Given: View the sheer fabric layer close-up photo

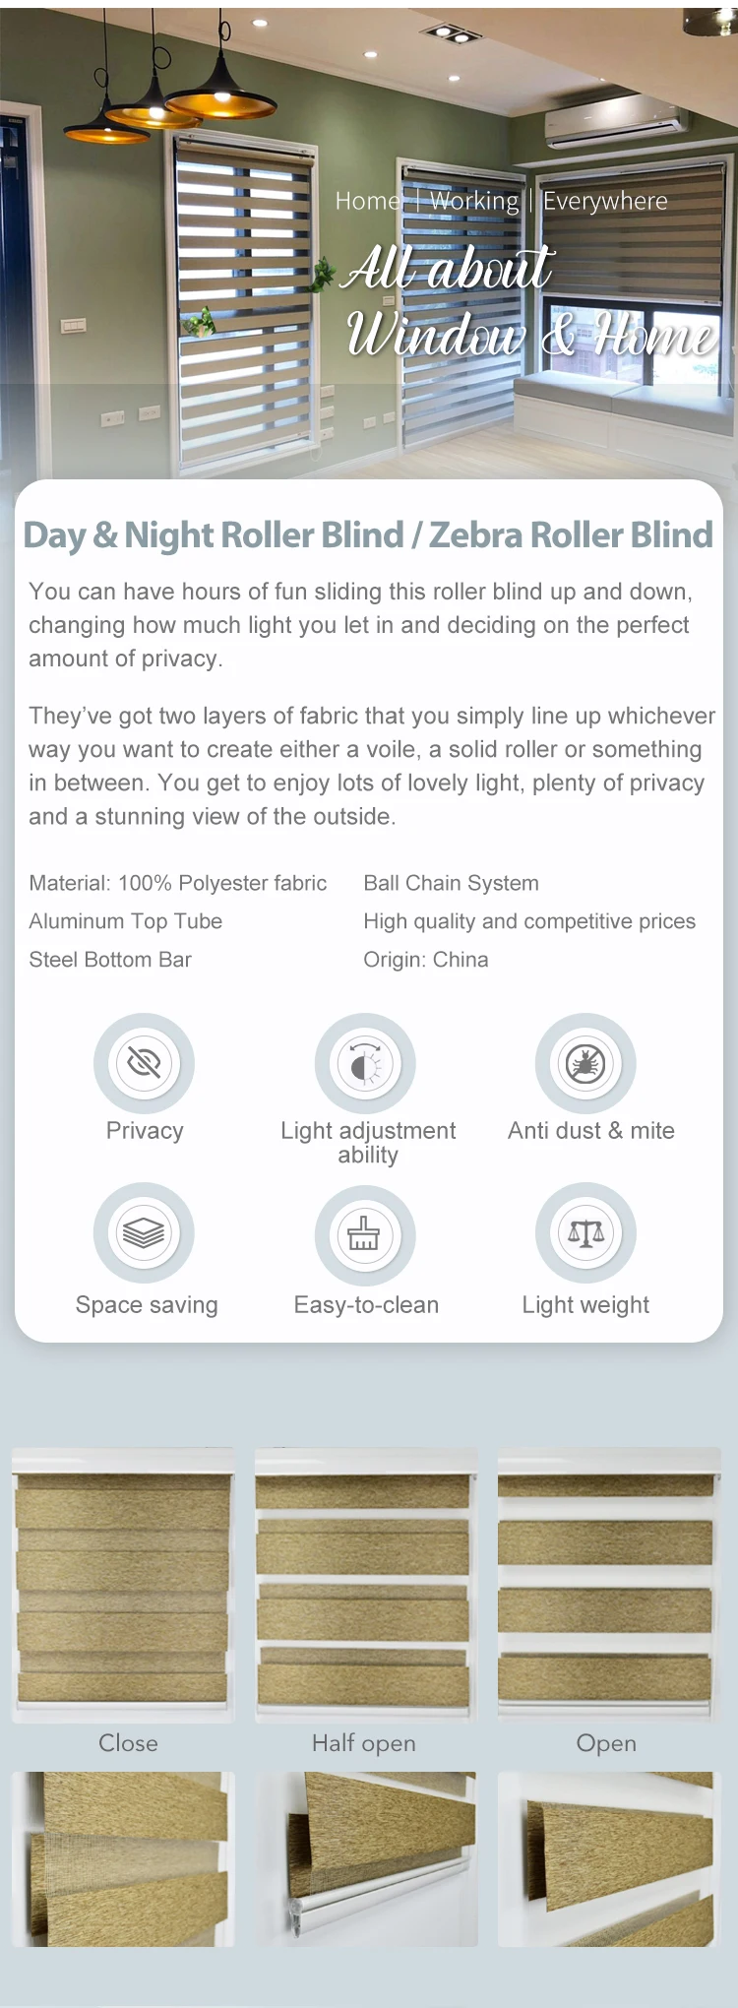Looking at the screenshot, I should pos(123,1859).
